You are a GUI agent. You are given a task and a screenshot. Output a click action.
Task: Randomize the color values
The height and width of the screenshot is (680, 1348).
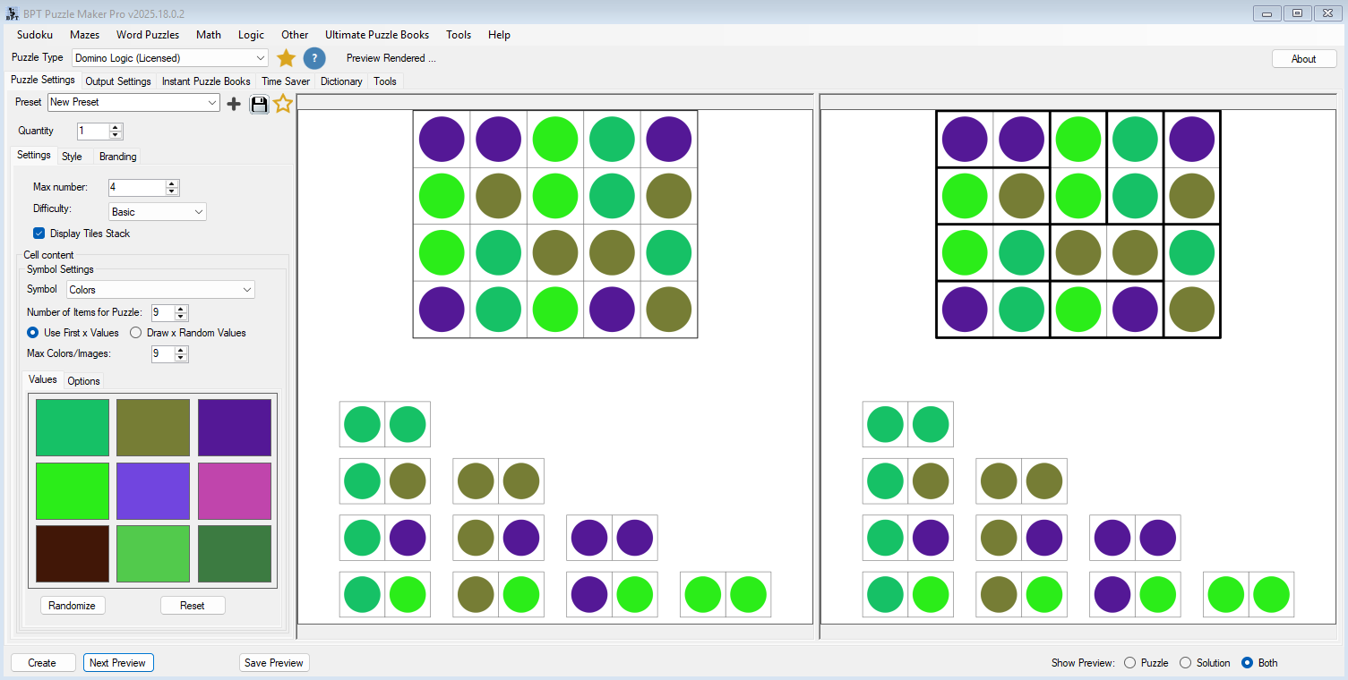click(x=72, y=605)
